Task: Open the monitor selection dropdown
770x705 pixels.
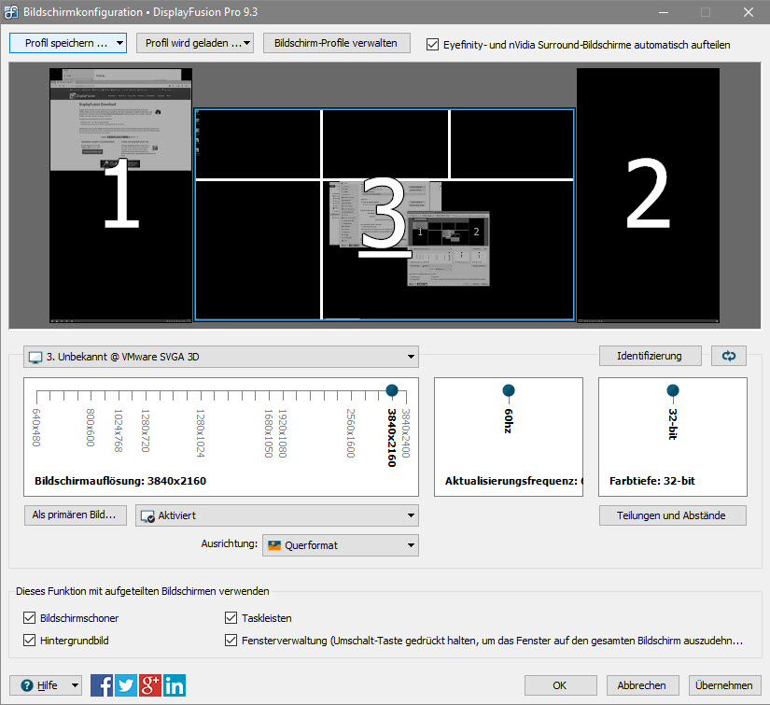Action: pos(220,357)
